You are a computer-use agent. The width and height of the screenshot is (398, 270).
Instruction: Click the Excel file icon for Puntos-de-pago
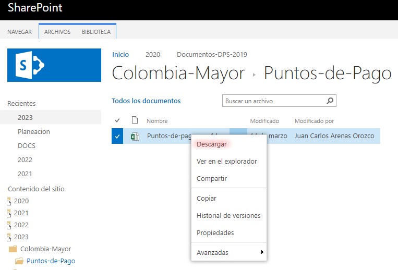135,137
